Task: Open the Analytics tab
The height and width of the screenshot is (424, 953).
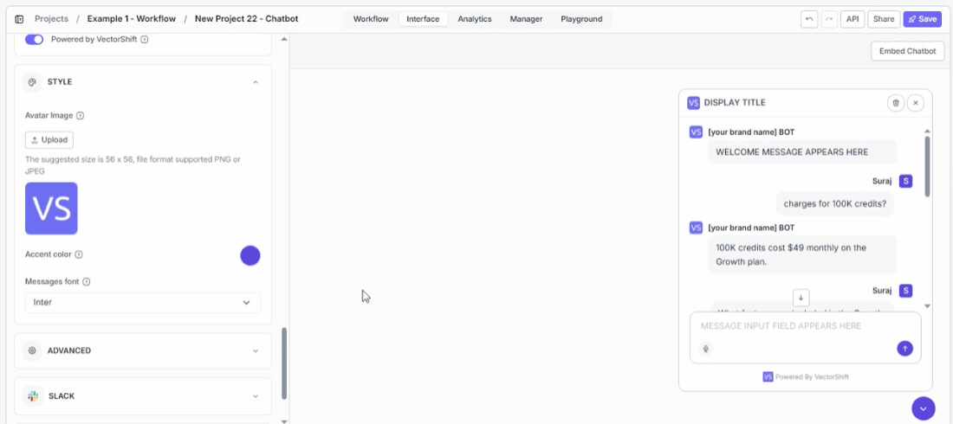Action: point(475,19)
